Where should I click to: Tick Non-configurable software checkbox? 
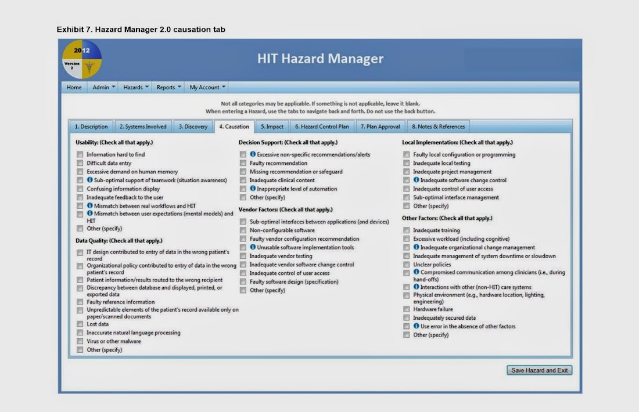pos(243,230)
